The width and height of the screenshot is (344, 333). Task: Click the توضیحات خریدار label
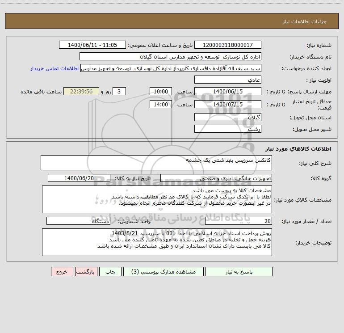313,243
